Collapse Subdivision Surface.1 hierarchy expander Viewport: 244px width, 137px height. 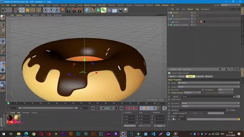(169, 19)
